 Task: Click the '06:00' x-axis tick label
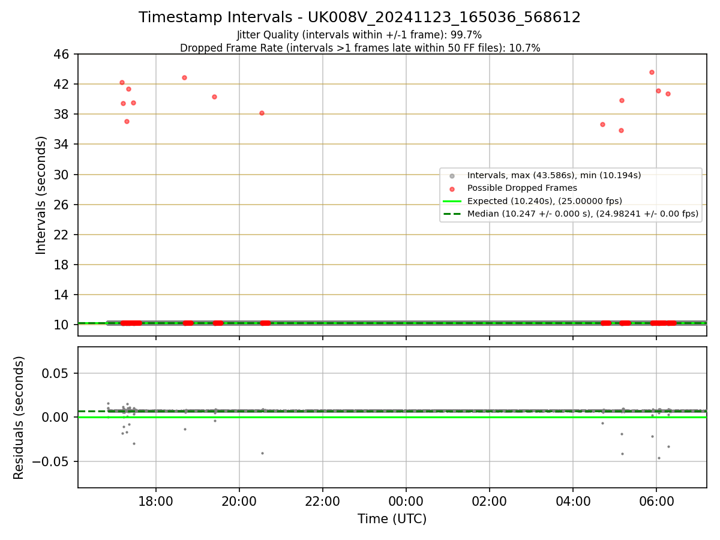pos(656,500)
